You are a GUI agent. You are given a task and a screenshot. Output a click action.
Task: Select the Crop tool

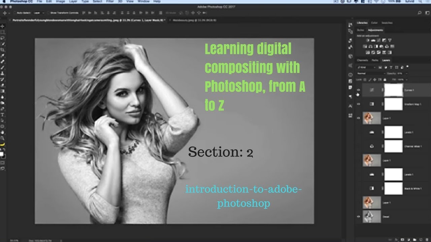[x=2, y=50]
